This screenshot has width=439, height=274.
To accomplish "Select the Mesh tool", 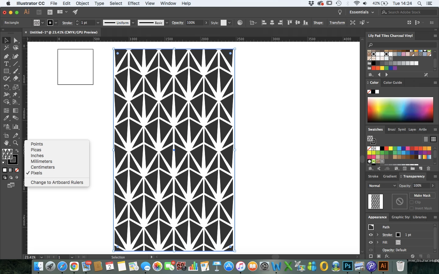I will [x=6, y=111].
